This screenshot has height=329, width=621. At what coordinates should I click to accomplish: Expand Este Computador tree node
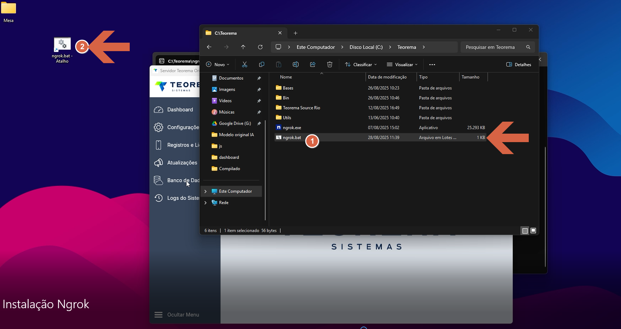point(205,191)
